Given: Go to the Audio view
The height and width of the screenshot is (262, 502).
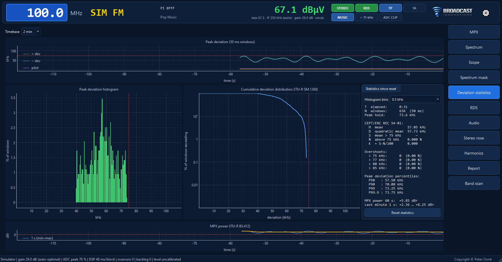Looking at the screenshot, I should pyautogui.click(x=474, y=123).
